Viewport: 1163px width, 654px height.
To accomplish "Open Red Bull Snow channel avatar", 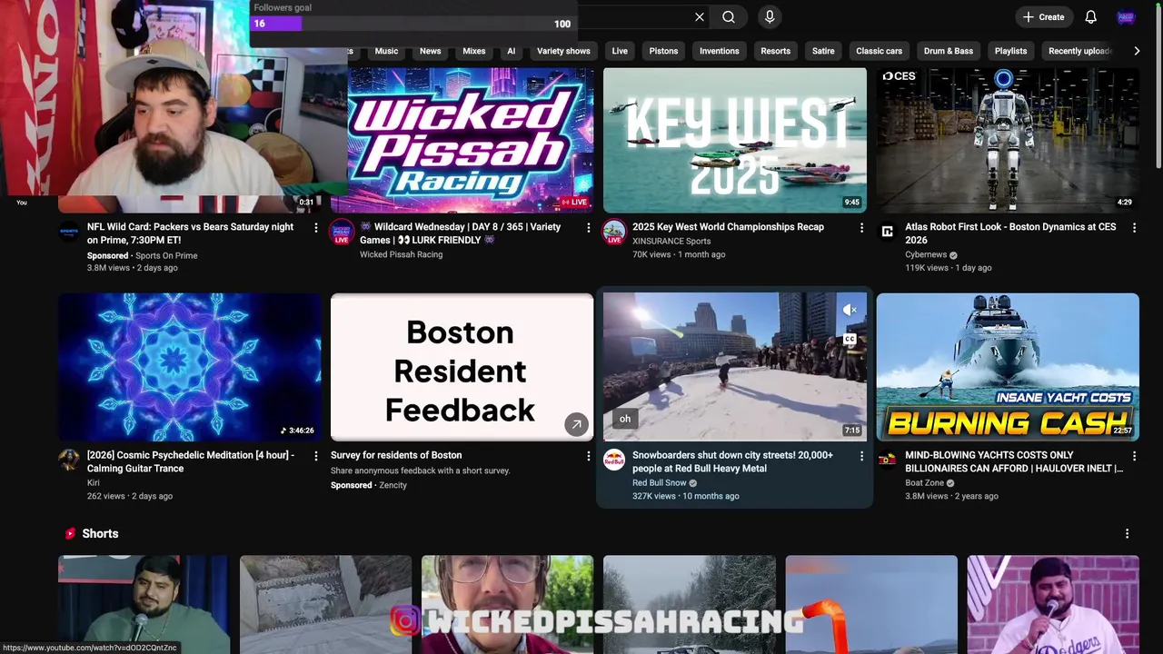I will coord(614,460).
